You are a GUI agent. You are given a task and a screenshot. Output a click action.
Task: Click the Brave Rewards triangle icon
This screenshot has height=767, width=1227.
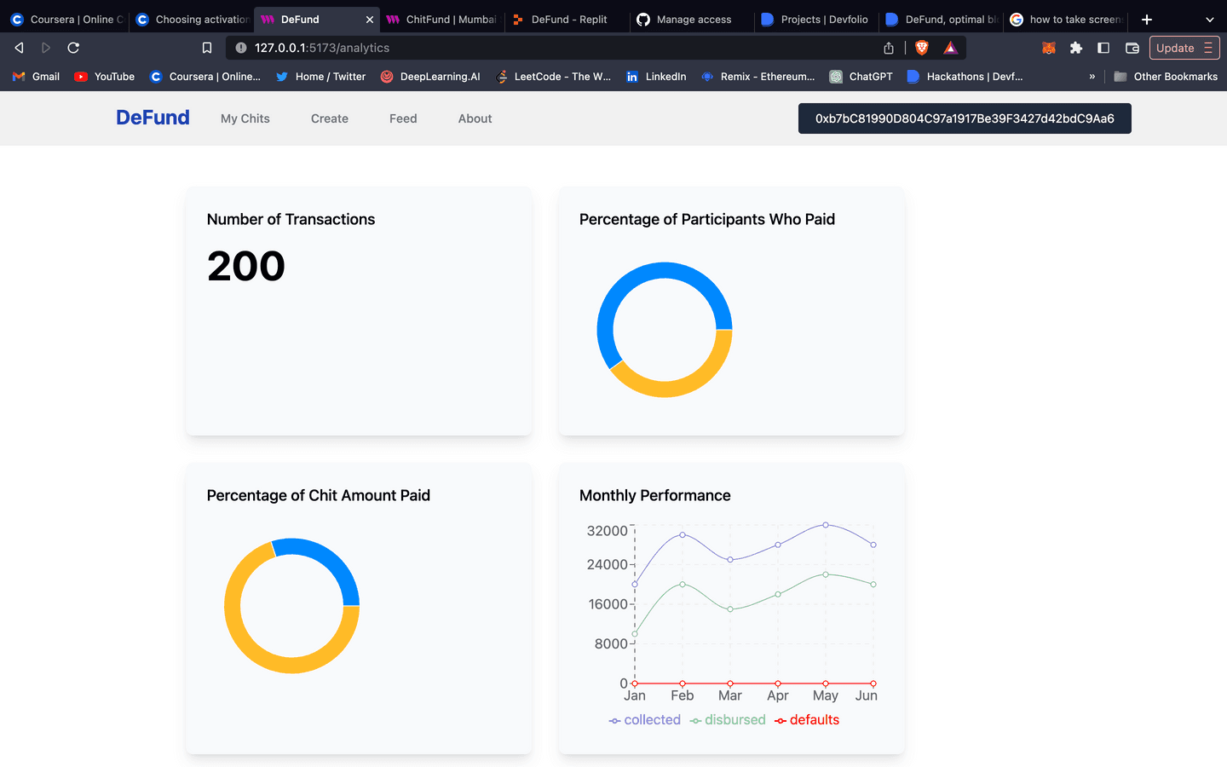(x=951, y=48)
